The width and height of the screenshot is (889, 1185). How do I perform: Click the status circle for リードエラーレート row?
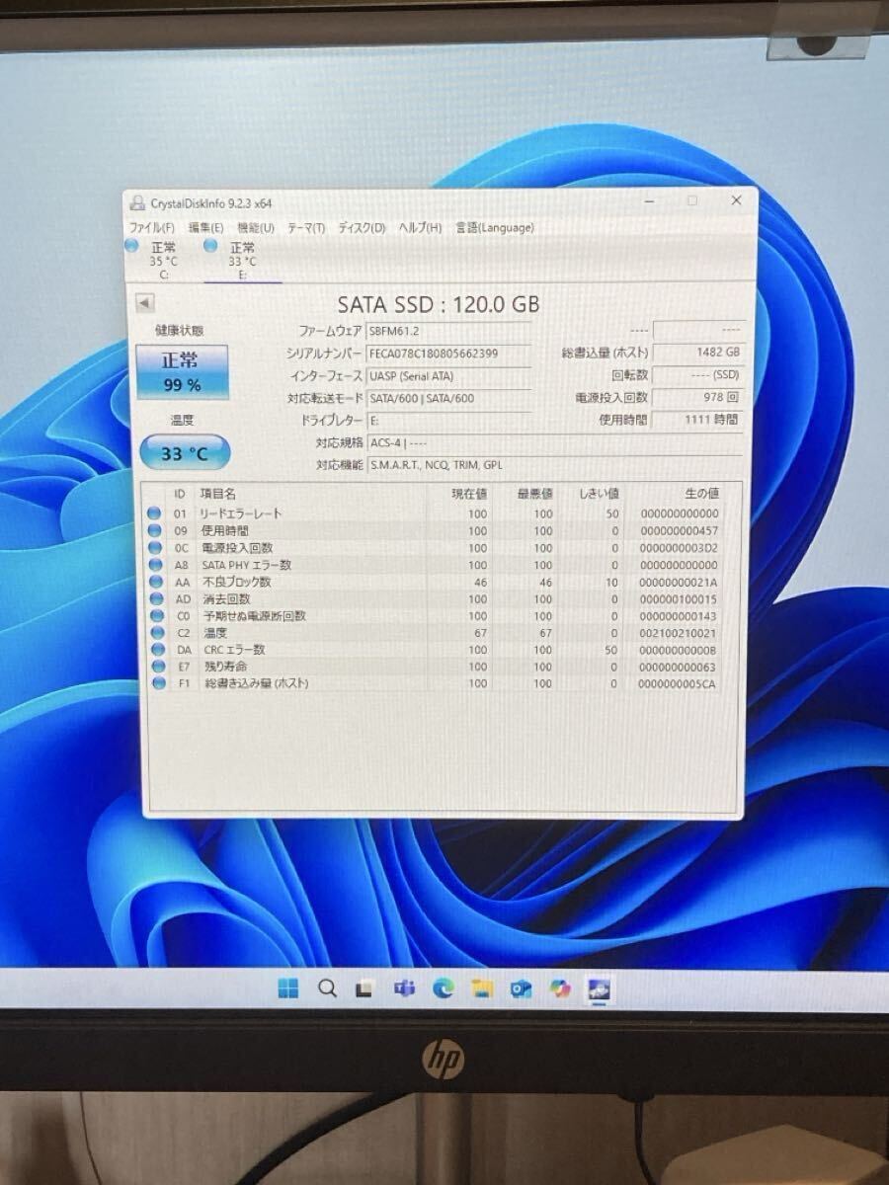click(154, 513)
